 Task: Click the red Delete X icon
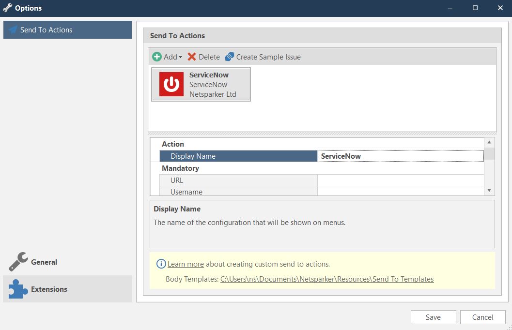[x=191, y=57]
